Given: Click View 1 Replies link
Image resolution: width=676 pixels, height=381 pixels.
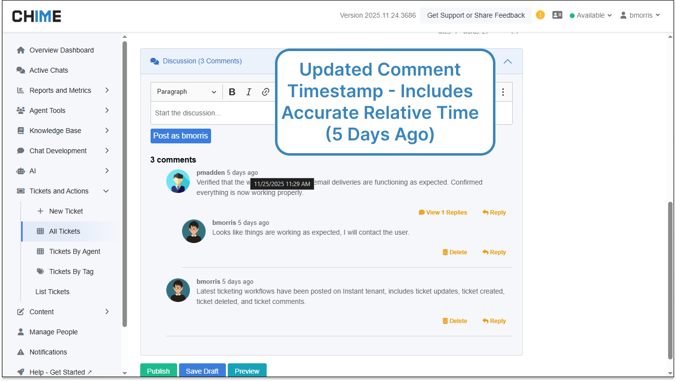Looking at the screenshot, I should 443,213.
